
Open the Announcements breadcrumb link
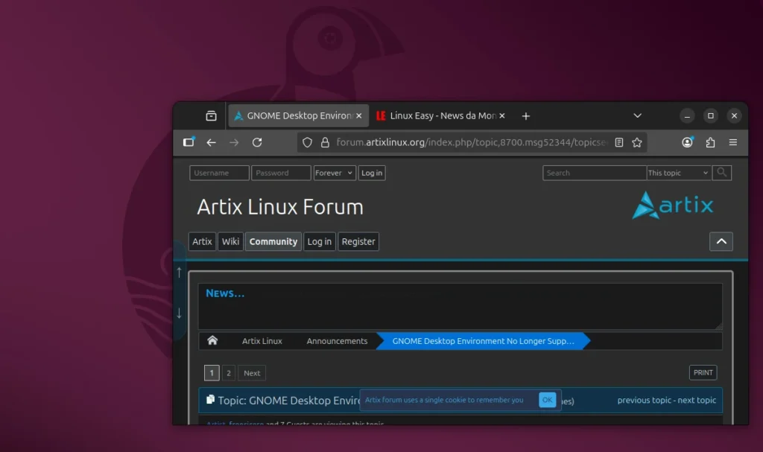pyautogui.click(x=337, y=340)
